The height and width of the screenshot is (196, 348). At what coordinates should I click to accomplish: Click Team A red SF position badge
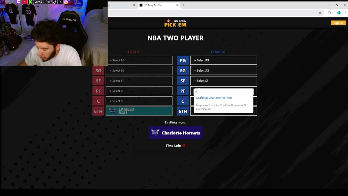98,81
